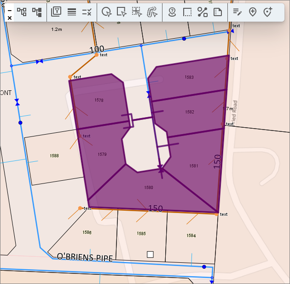Screen dimensions: 290x284
Task: Select the circle selection tool
Action: 106,12
